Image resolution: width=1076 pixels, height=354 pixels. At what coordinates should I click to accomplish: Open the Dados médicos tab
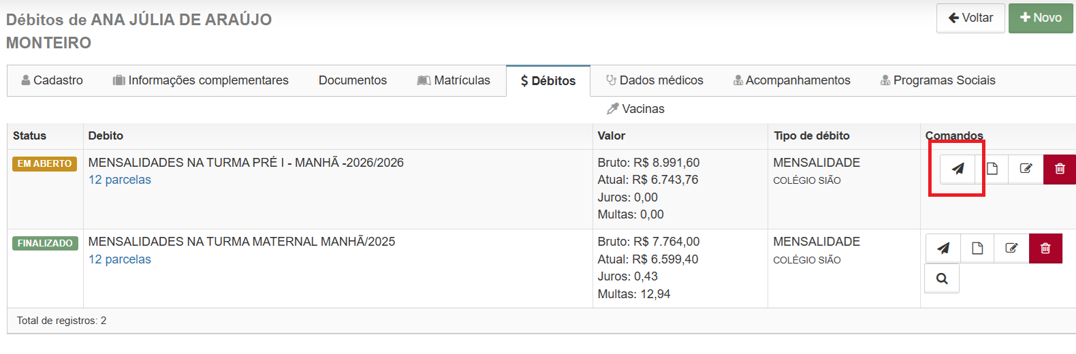654,80
